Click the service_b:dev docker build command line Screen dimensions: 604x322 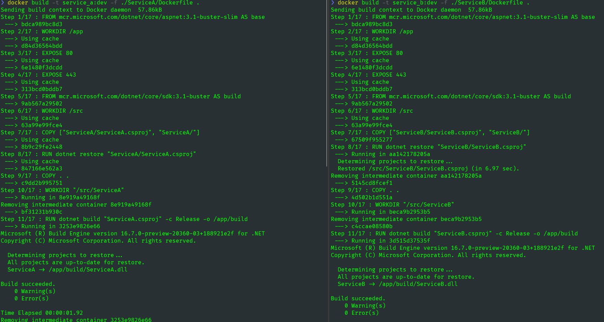coord(430,3)
